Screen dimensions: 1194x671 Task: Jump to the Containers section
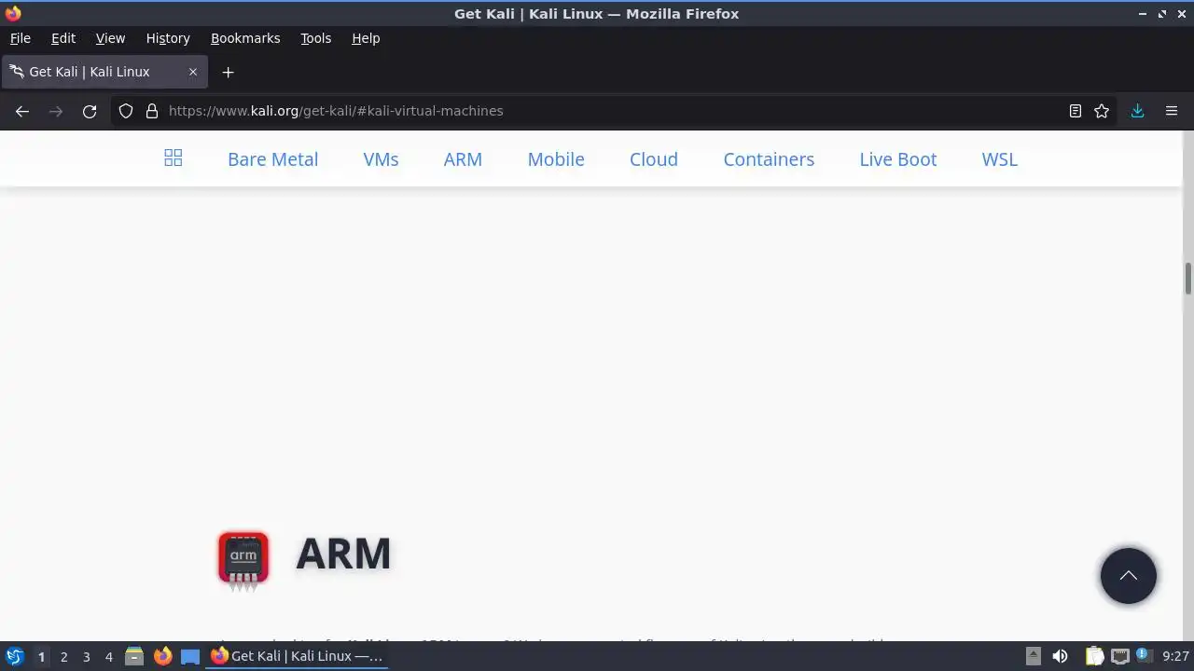(769, 159)
